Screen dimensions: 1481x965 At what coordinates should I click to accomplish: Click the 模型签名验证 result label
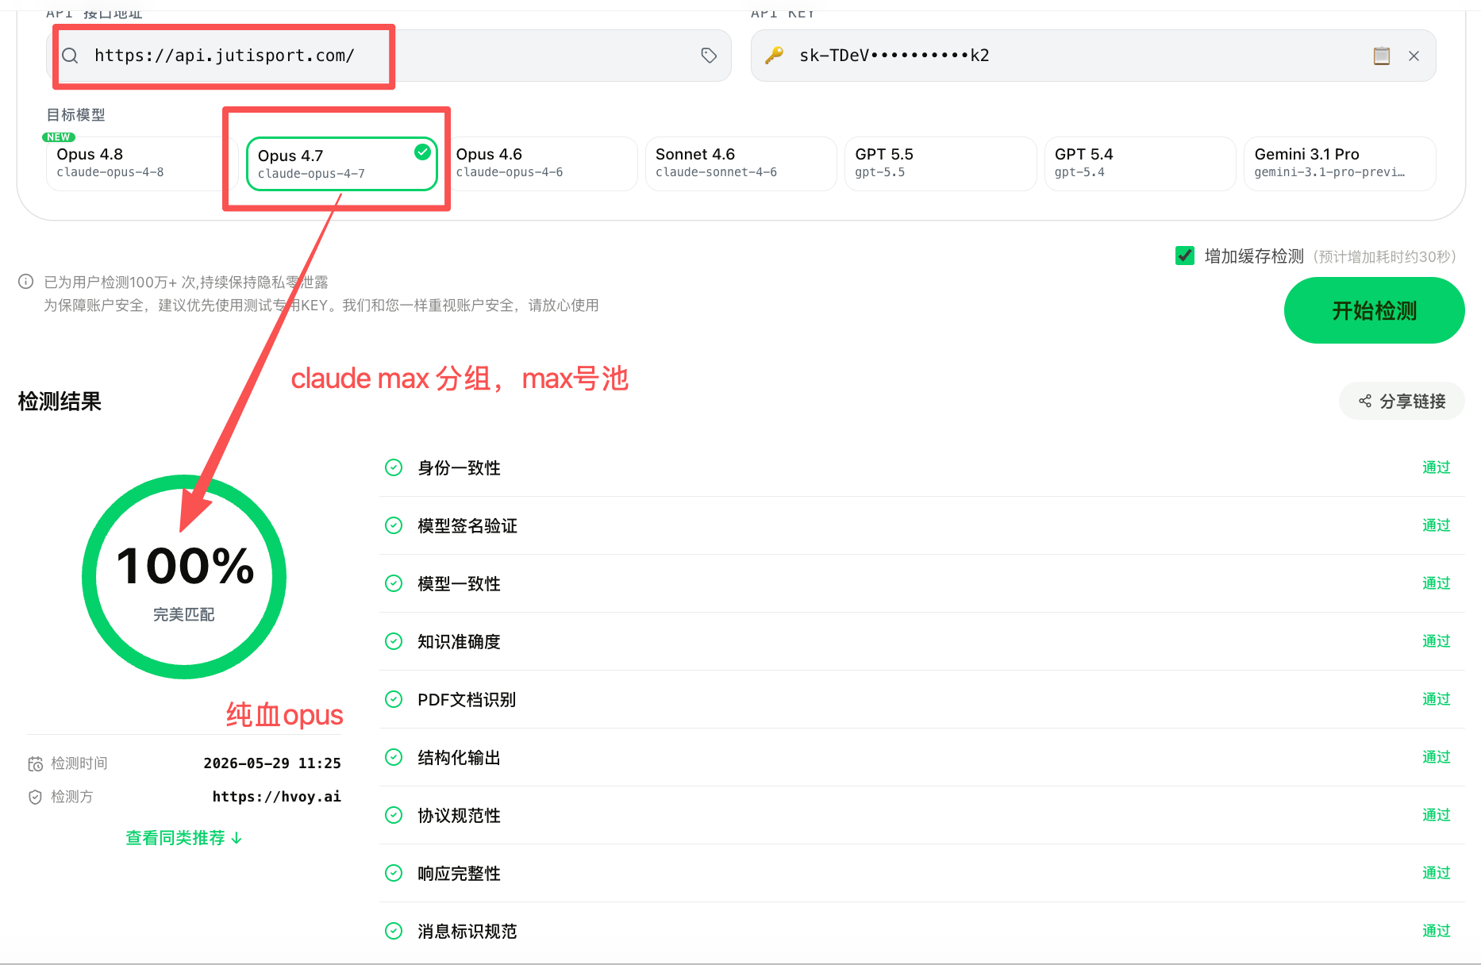467,526
